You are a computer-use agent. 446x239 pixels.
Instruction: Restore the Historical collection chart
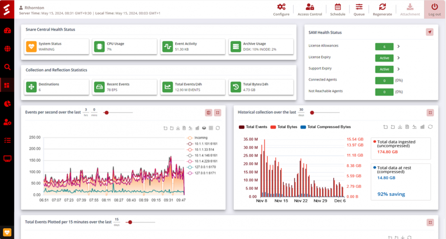coord(430,127)
